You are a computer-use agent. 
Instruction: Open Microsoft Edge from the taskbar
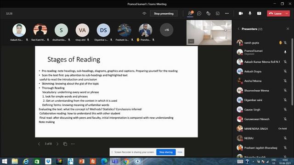[104, 161]
